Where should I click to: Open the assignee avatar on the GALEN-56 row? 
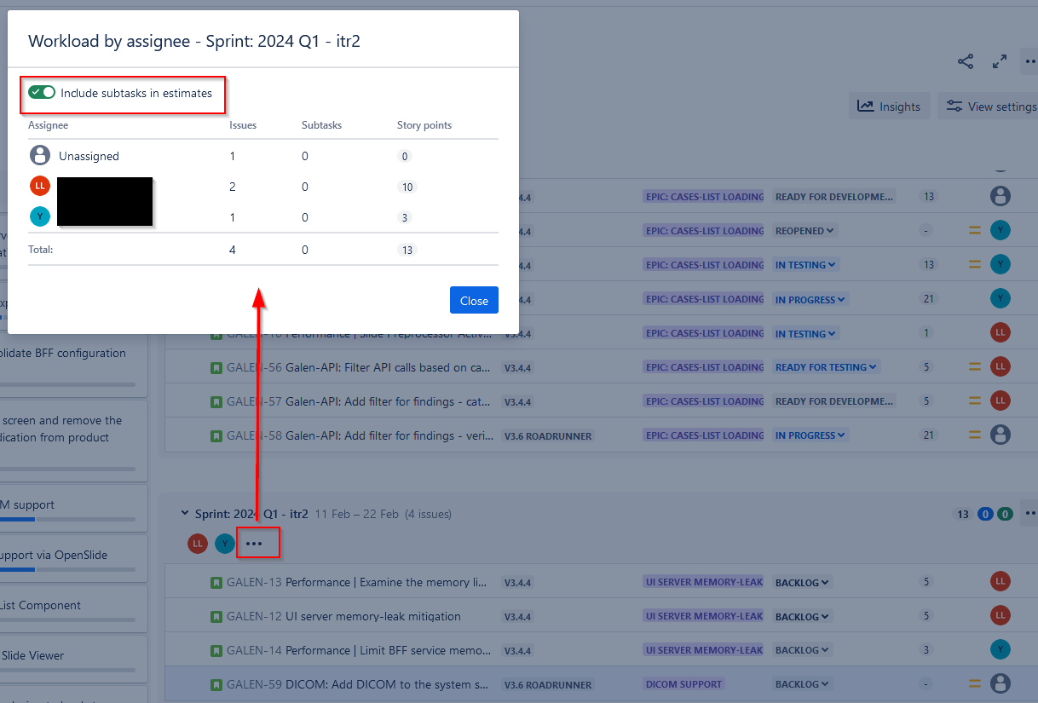(x=1001, y=367)
